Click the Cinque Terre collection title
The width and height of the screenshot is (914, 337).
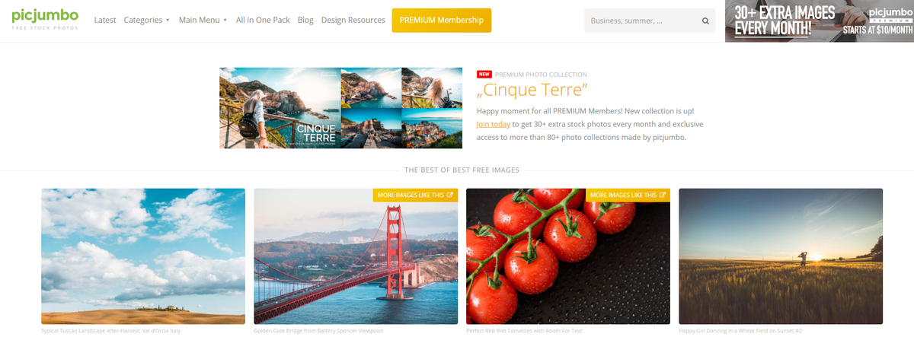pyautogui.click(x=532, y=91)
